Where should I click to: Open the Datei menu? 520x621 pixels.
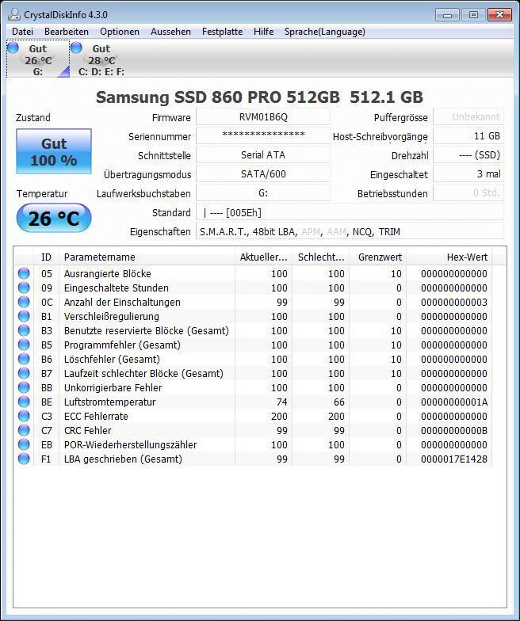pos(22,32)
